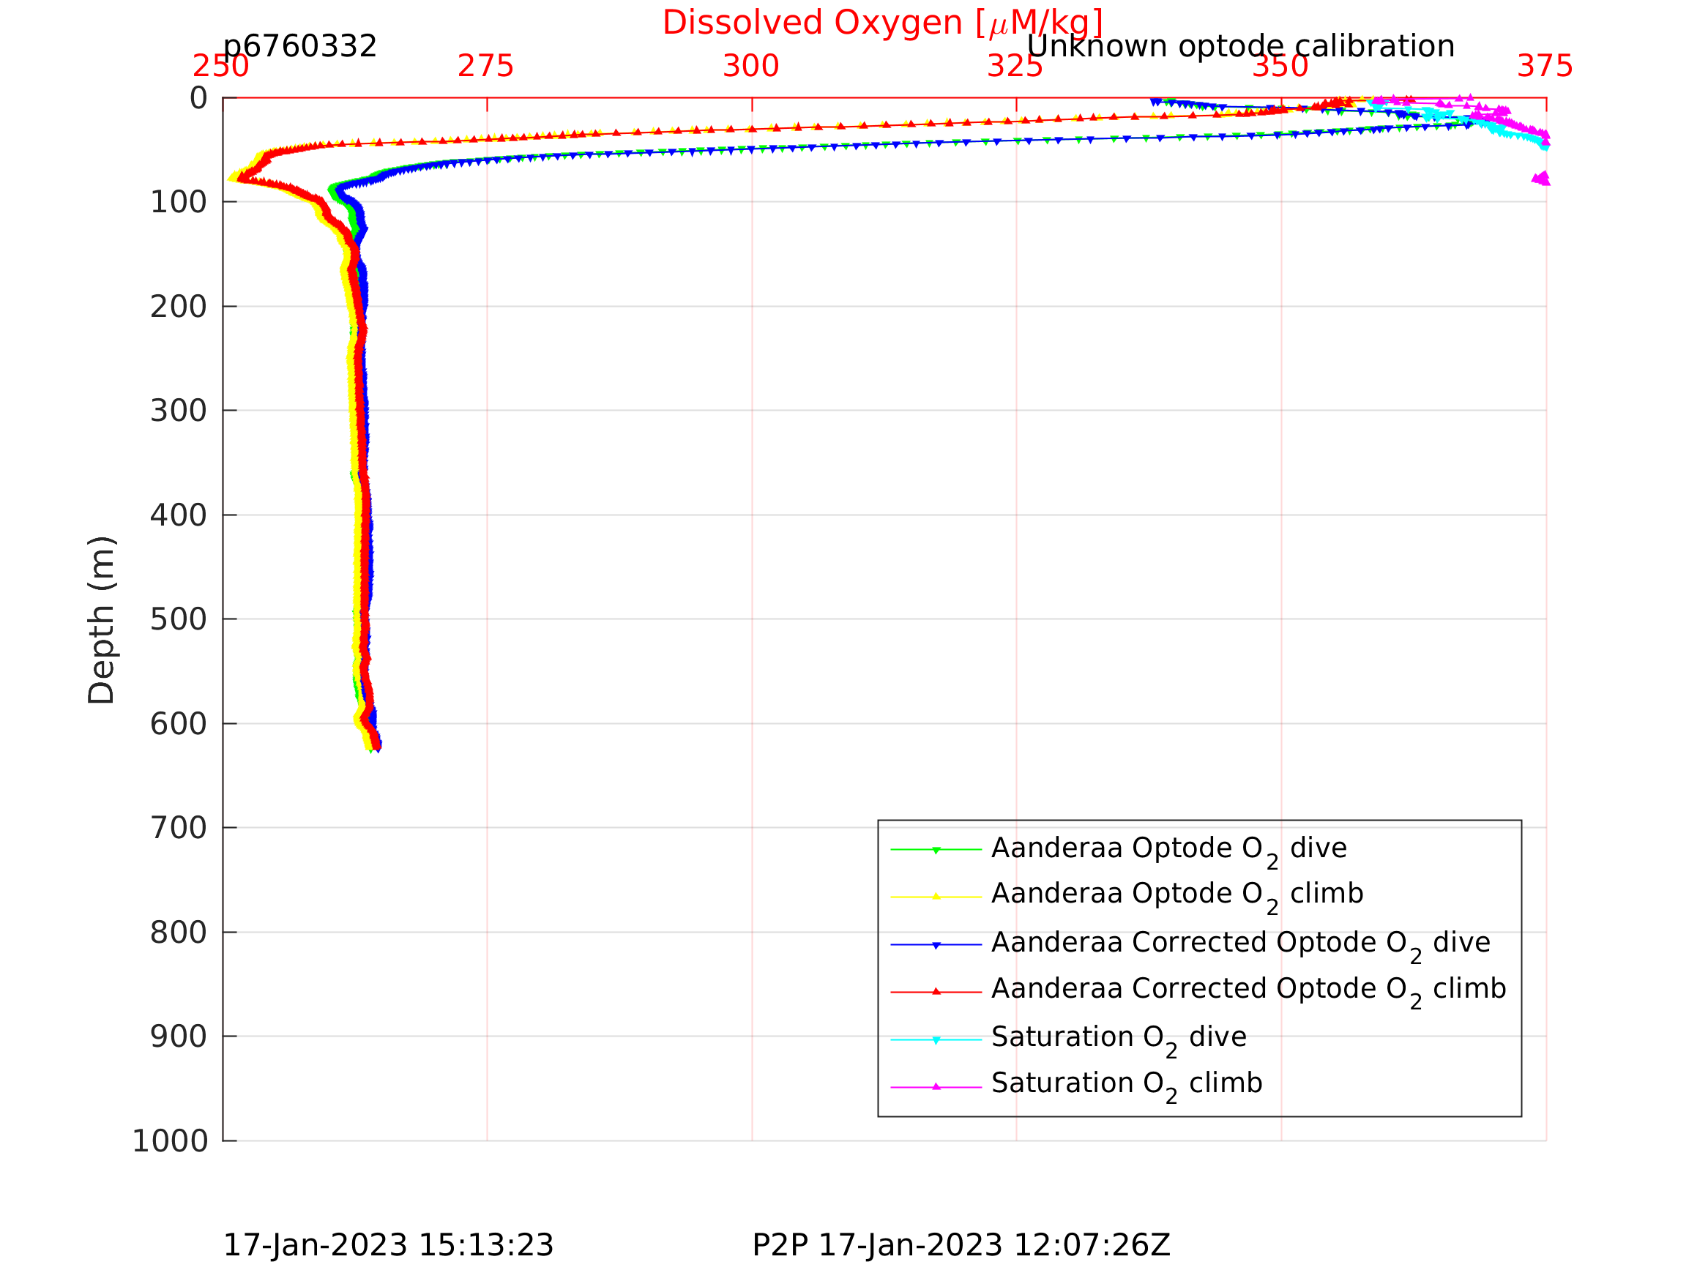Click the yellow climb marker in the legend
The image size is (1708, 1281).
tap(936, 897)
